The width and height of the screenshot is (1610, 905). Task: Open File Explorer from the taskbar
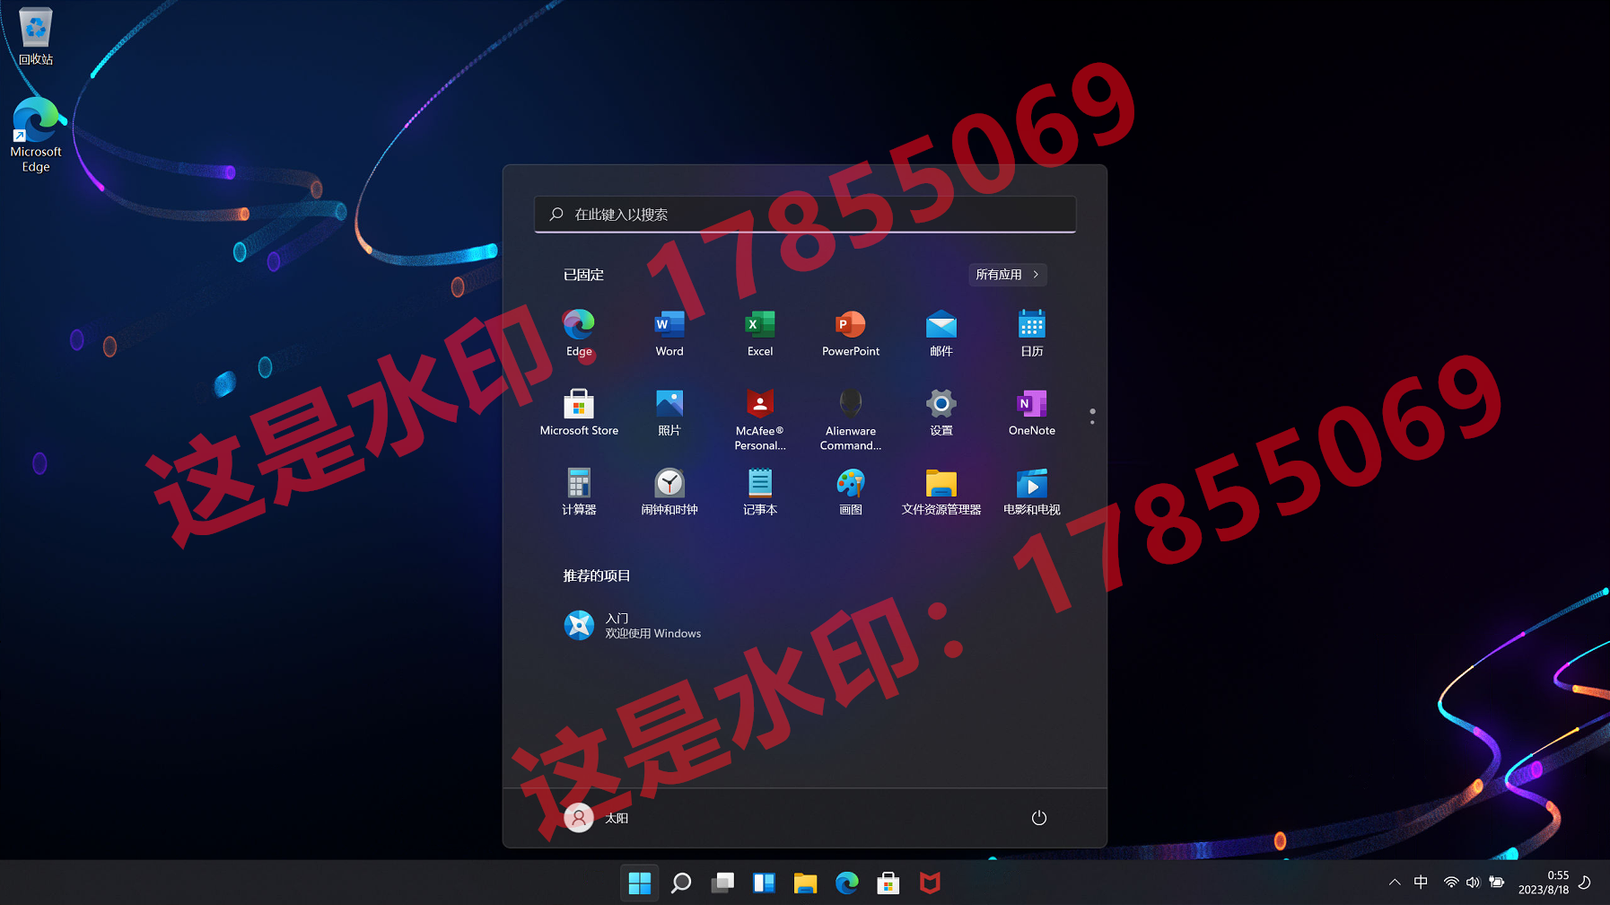coord(805,883)
